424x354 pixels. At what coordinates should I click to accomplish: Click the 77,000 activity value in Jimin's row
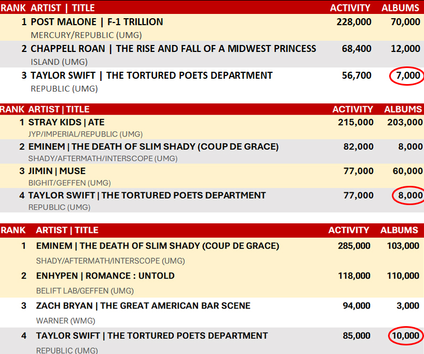(x=359, y=171)
